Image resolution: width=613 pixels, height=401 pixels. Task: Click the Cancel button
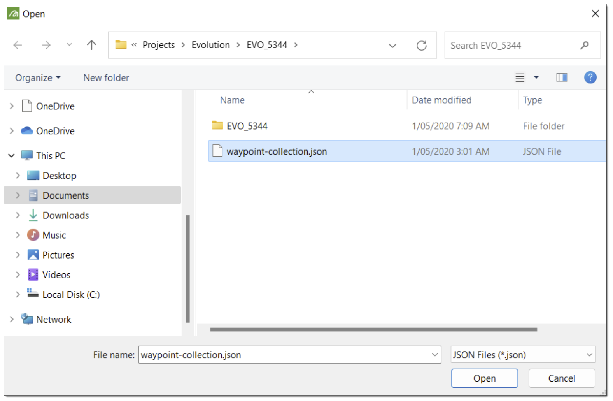point(561,378)
